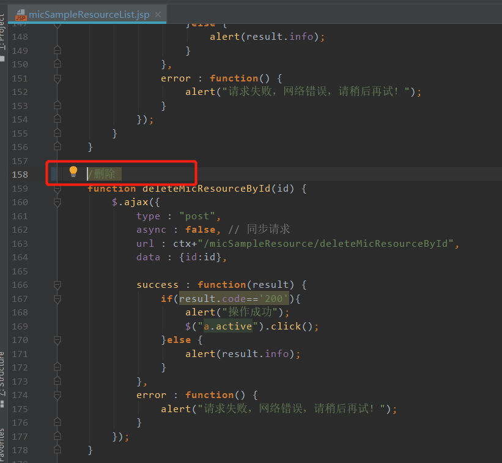Click the deleteMicResourceById URL string
Image resolution: width=502 pixels, height=463 pixels.
coord(325,244)
